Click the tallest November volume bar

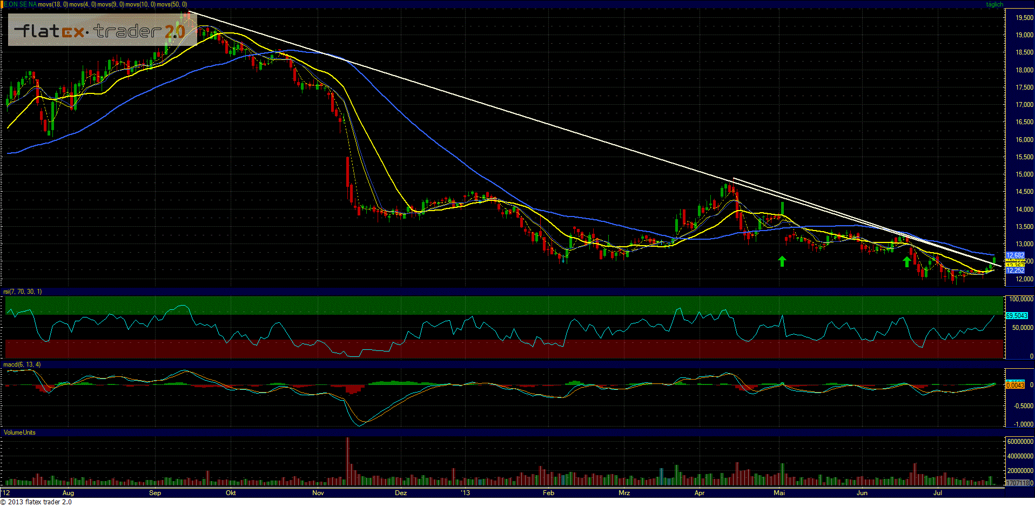click(x=347, y=461)
